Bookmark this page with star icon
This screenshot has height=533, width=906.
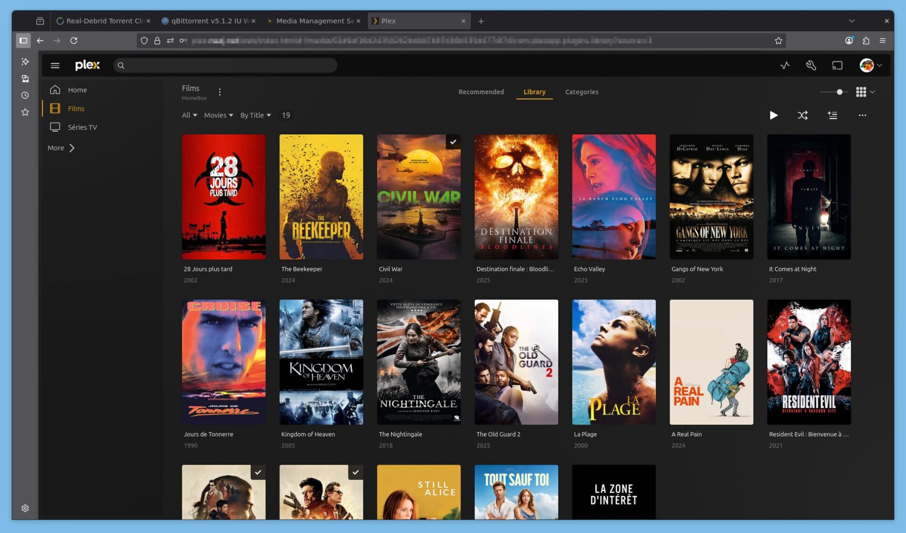(x=779, y=41)
